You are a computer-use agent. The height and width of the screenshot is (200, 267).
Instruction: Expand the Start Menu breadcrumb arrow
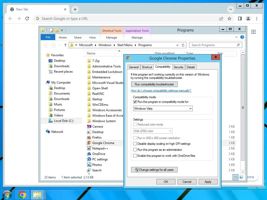click(136, 45)
